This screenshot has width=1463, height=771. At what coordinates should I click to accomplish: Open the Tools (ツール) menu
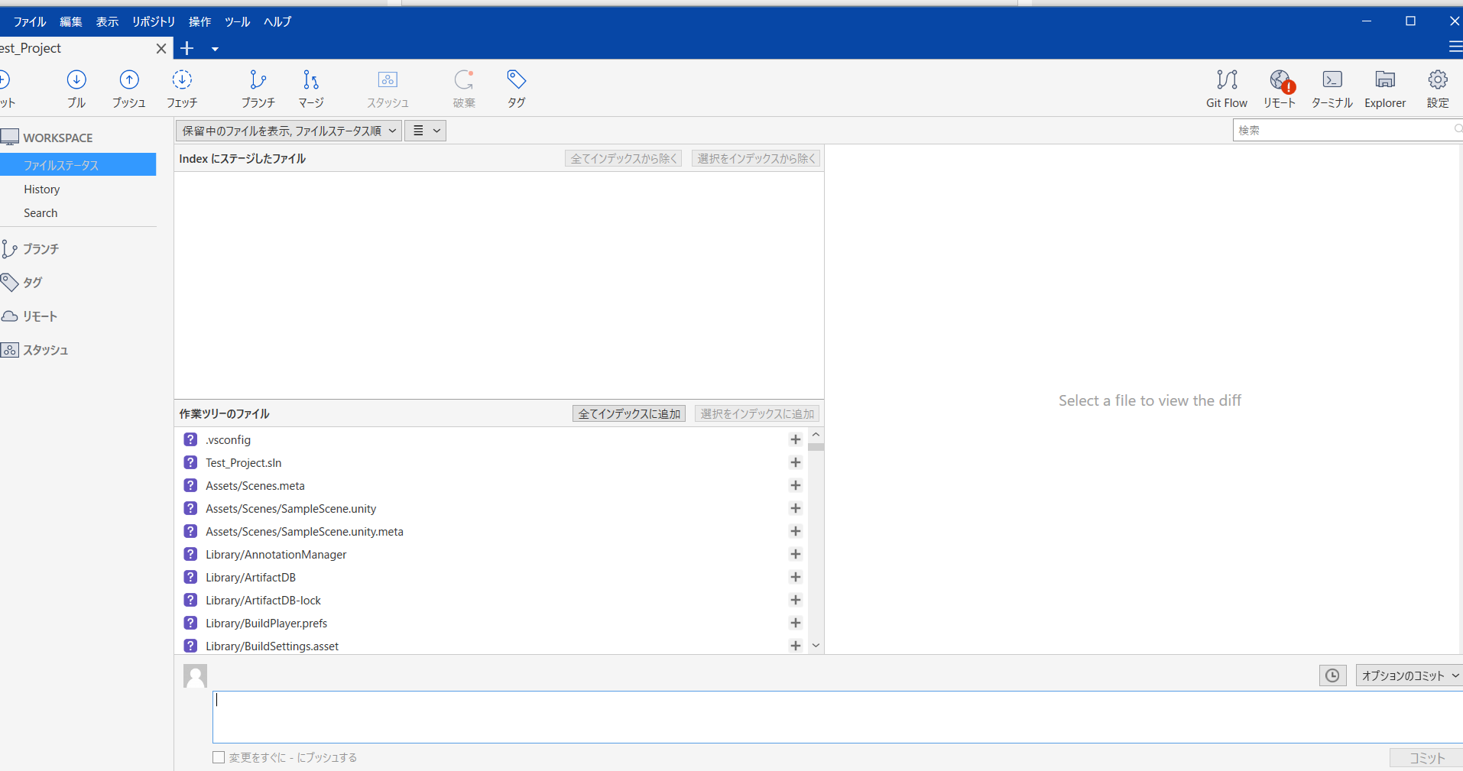pyautogui.click(x=238, y=21)
